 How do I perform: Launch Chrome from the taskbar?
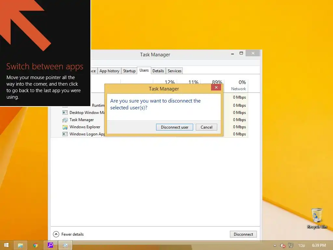click(35, 245)
